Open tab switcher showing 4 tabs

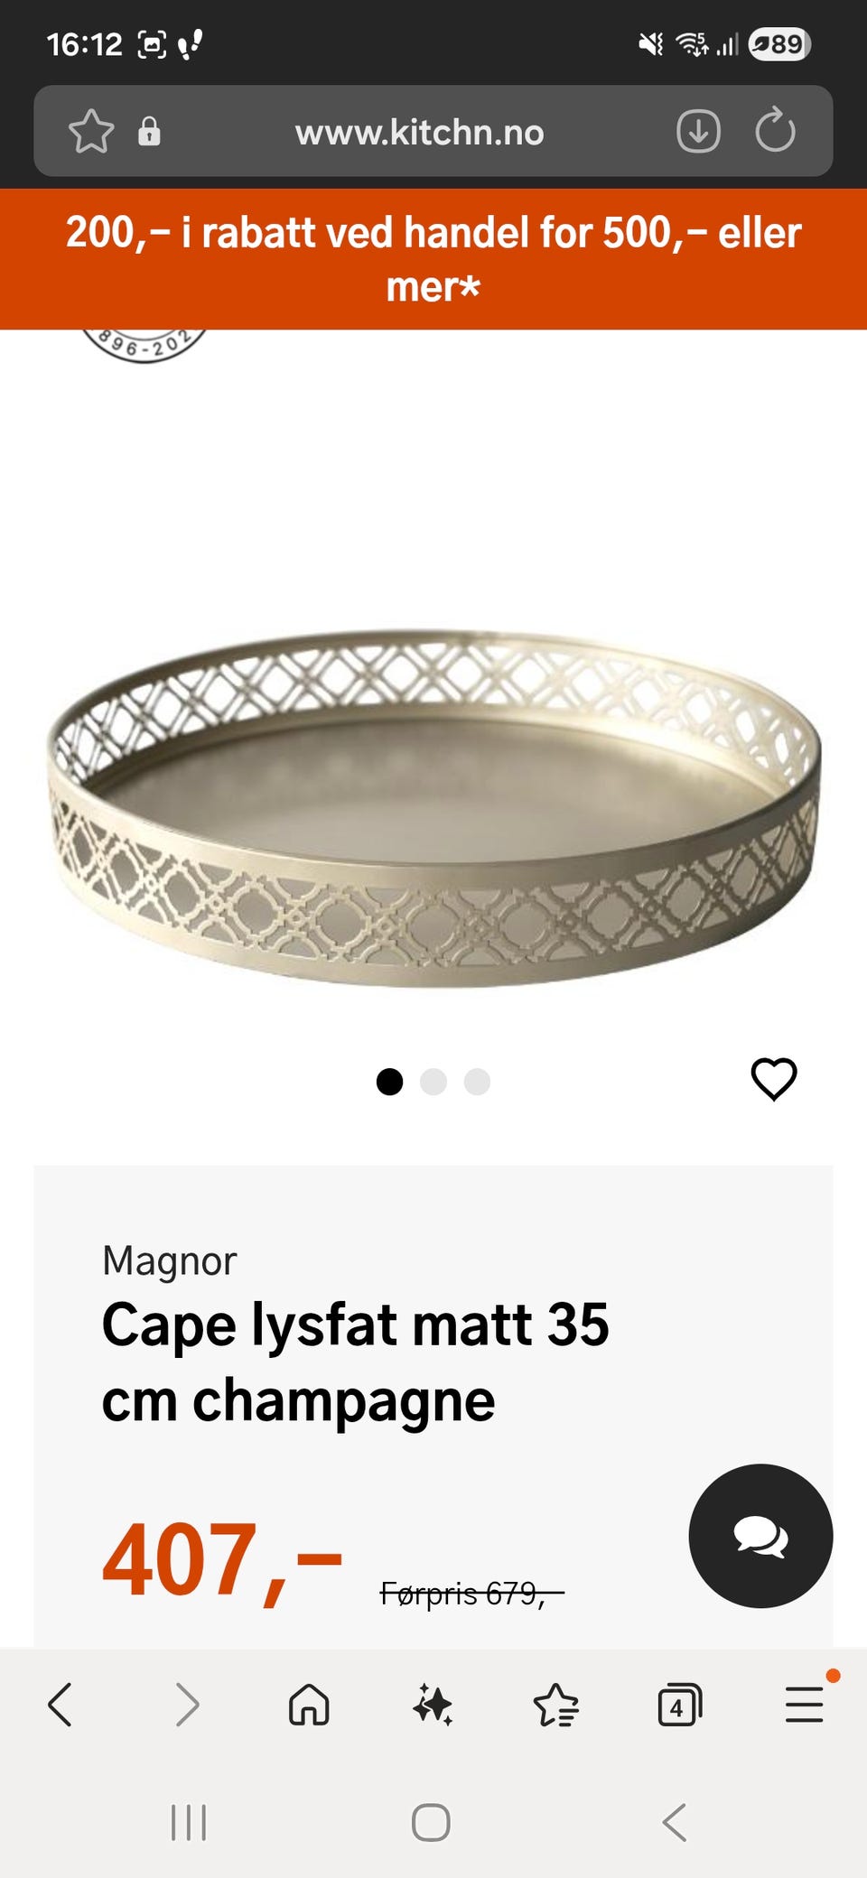679,1705
